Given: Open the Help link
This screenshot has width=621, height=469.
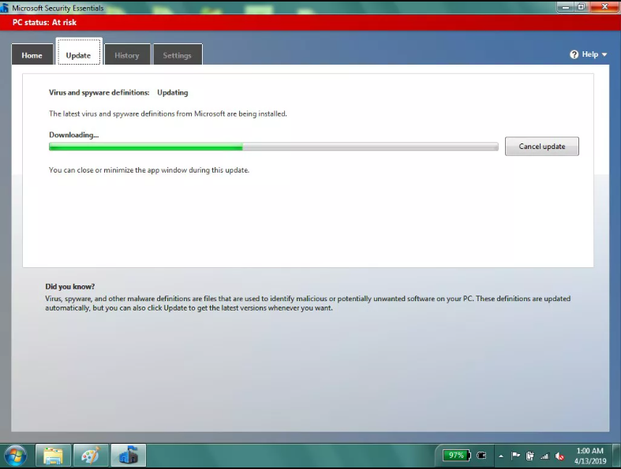Looking at the screenshot, I should pyautogui.click(x=589, y=54).
